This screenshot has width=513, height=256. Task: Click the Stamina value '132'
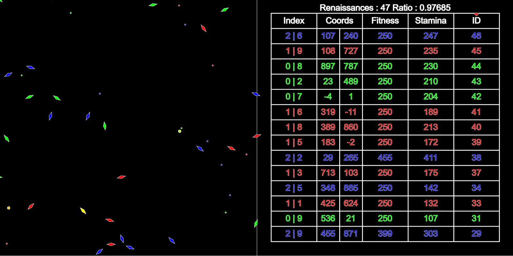431,203
